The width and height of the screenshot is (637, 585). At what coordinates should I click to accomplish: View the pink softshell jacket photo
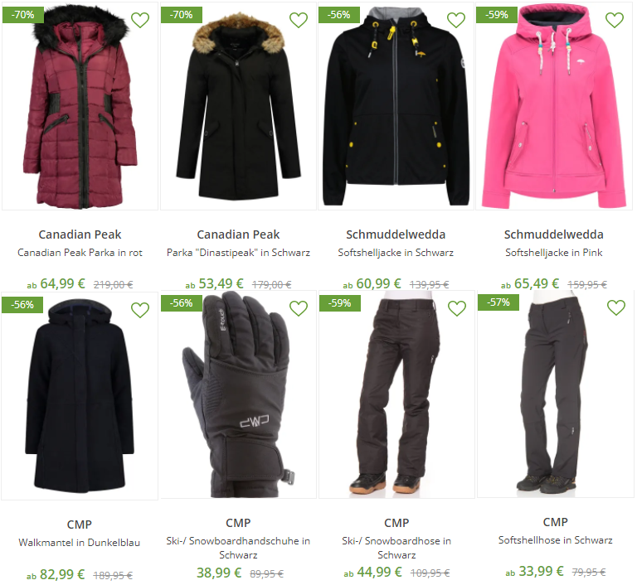tap(554, 106)
